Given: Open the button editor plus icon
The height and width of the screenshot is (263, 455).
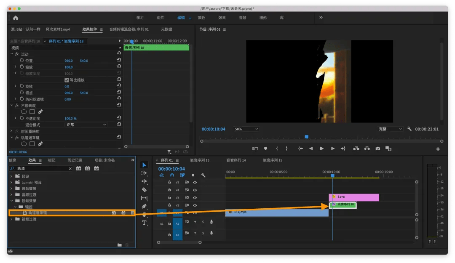Looking at the screenshot, I should pos(438,149).
